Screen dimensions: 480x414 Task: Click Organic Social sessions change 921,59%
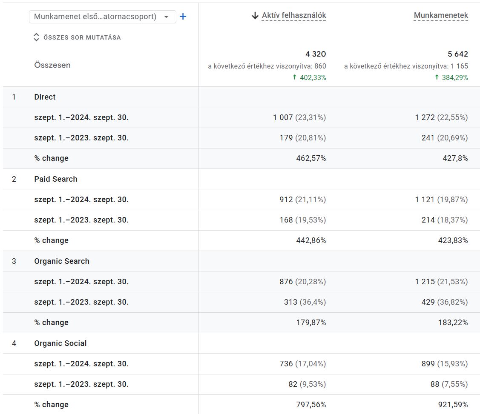455,405
